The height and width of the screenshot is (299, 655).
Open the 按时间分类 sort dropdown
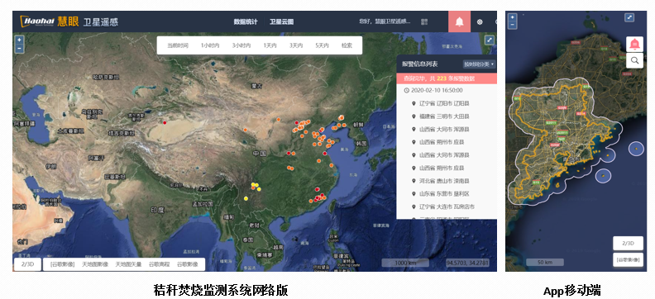[x=479, y=64]
